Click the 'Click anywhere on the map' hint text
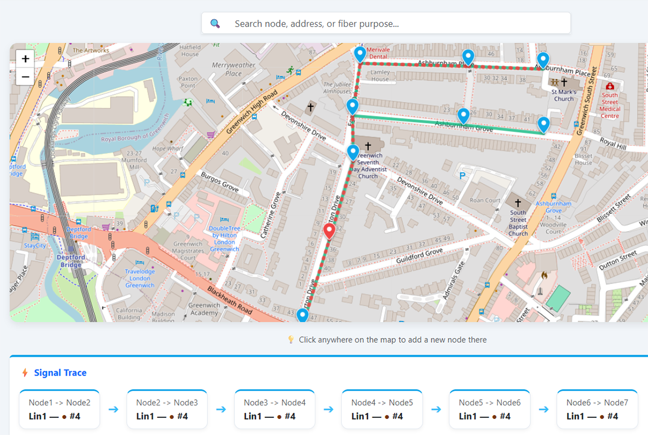Screen dimensions: 648x435 click(x=393, y=340)
